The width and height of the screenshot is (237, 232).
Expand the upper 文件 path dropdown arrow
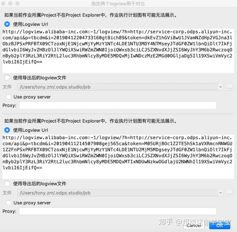(221, 87)
